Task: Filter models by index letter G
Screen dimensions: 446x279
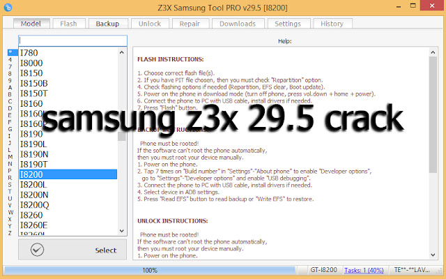Action: tap(10, 129)
